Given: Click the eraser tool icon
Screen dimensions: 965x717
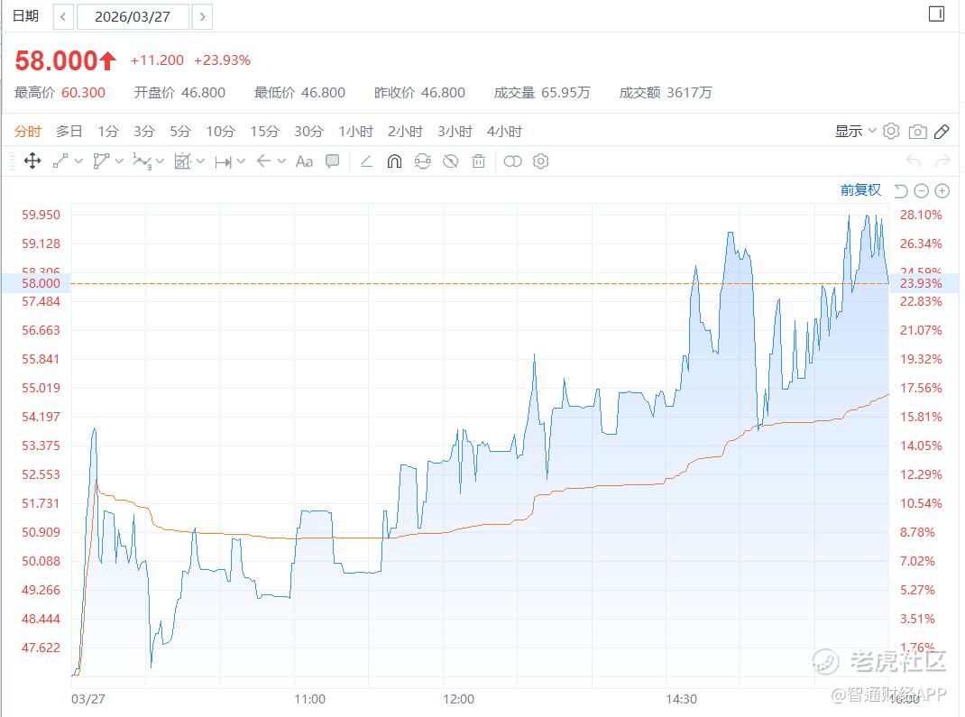Looking at the screenshot, I should [x=366, y=161].
